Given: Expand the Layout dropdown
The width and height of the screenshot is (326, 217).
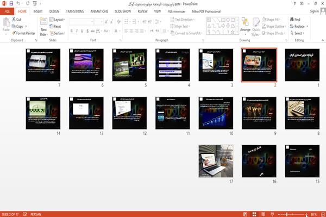Looking at the screenshot, I should pos(57,20).
